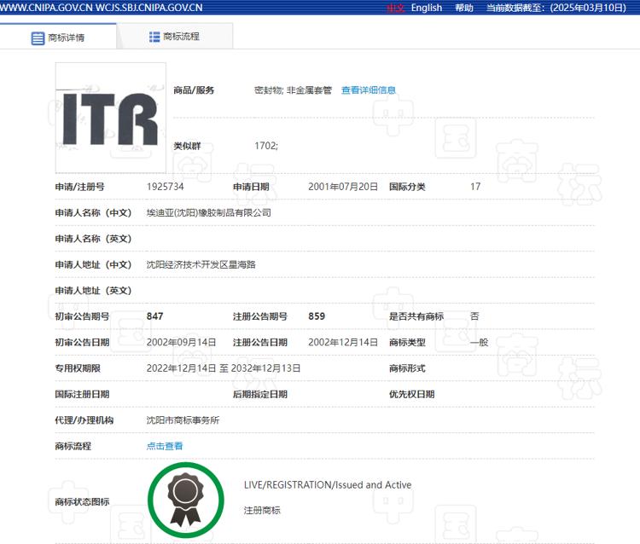This screenshot has height=544, width=640.
Task: Open the 商标详情 tab
Action: [58, 38]
